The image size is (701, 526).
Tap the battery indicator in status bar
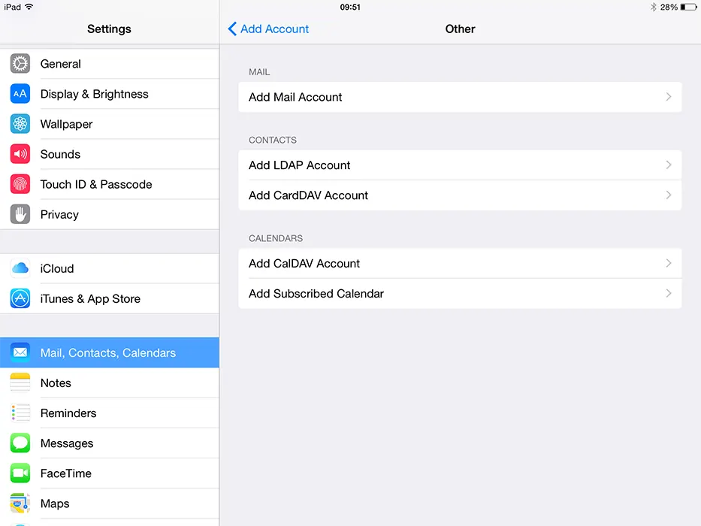(688, 7)
